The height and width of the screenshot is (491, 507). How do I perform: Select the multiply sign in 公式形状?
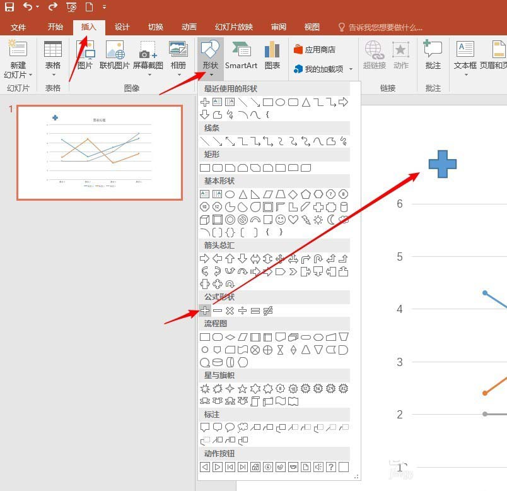[230, 311]
